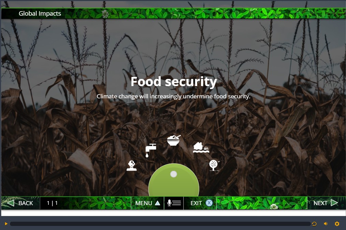Mute audio with the speaker icon
The width and height of the screenshot is (346, 230).
click(x=326, y=224)
